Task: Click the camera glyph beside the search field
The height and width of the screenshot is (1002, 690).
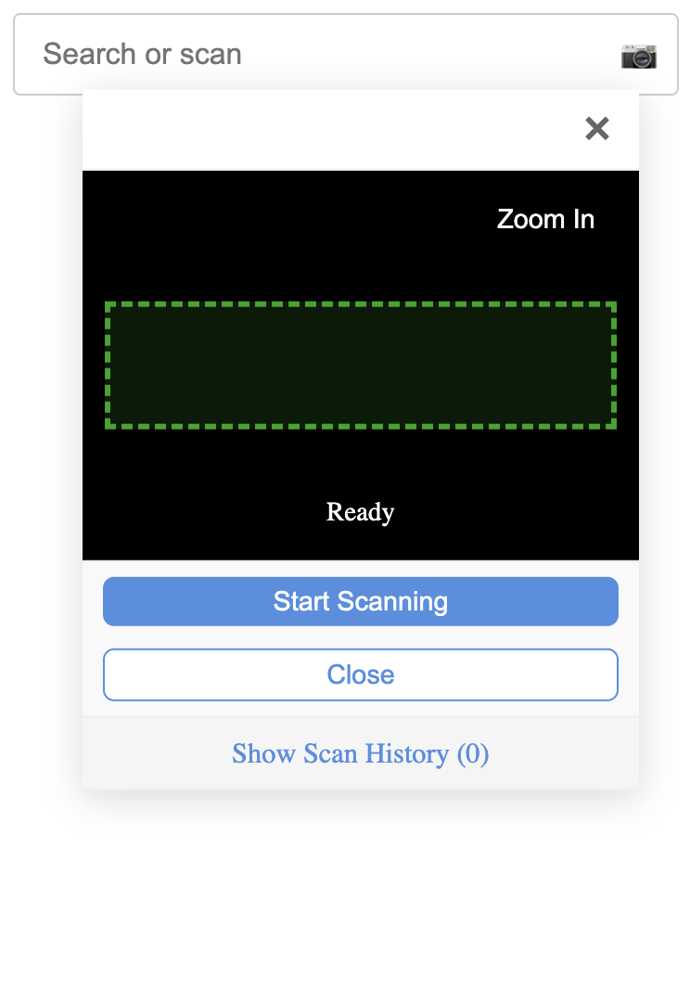Action: pyautogui.click(x=640, y=56)
